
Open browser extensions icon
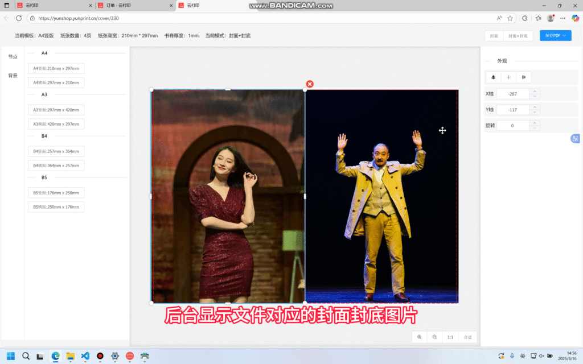[524, 18]
